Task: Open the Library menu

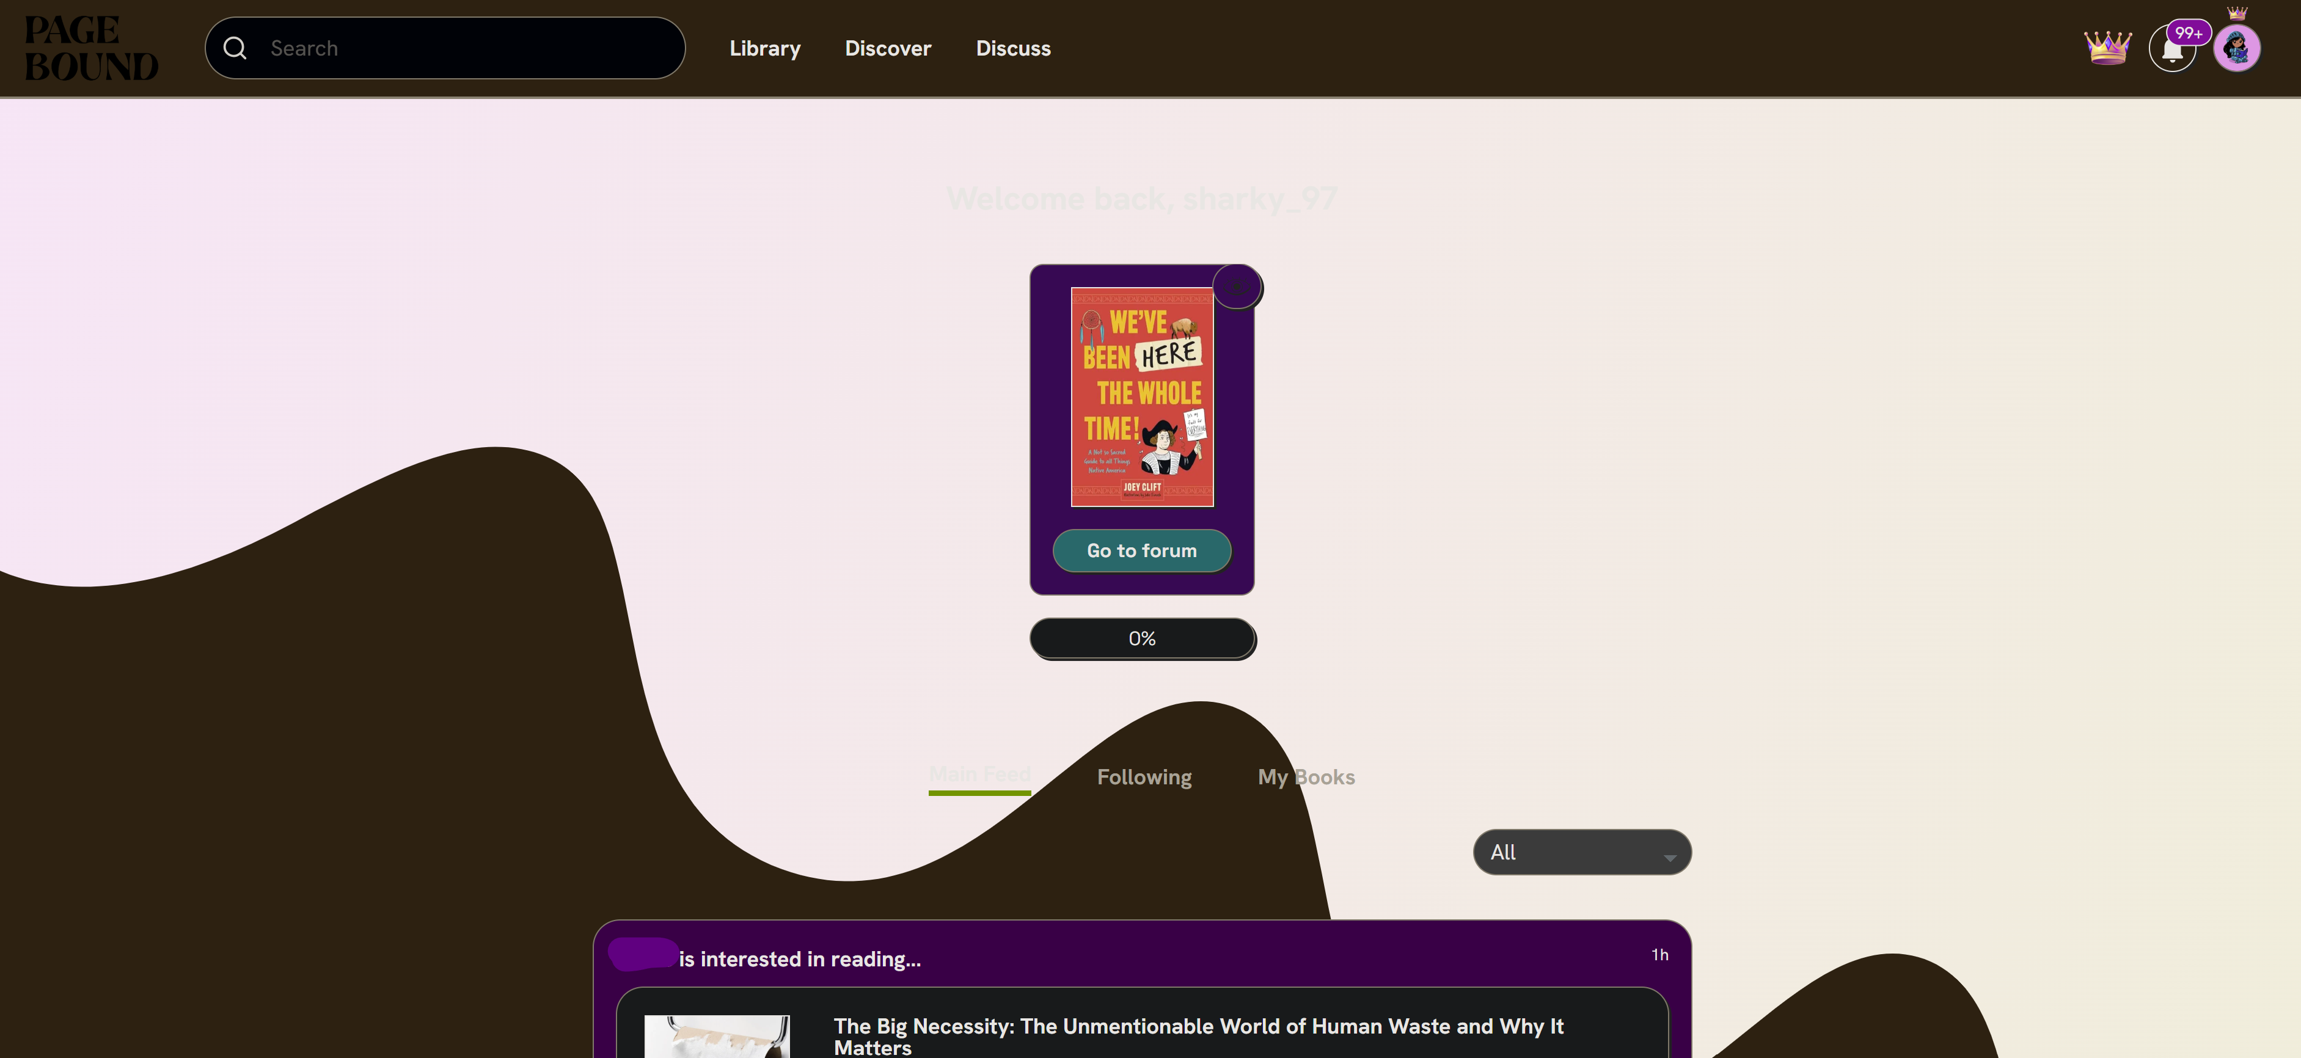Action: [764, 48]
